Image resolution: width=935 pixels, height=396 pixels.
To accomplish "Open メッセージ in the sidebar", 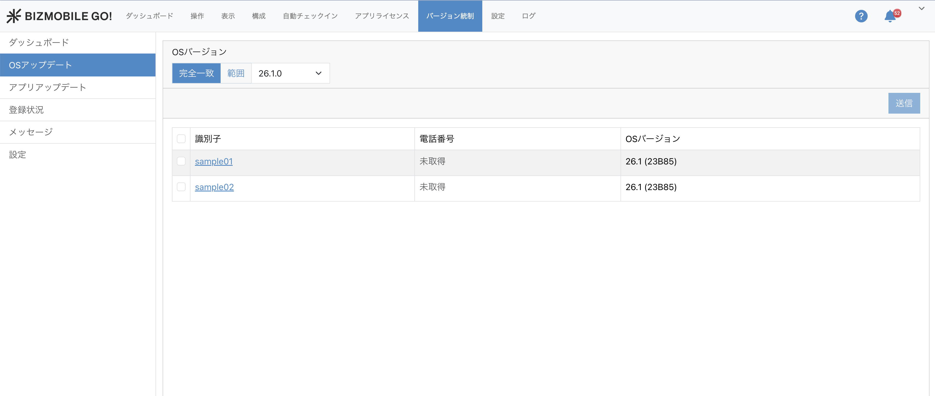I will coord(31,132).
